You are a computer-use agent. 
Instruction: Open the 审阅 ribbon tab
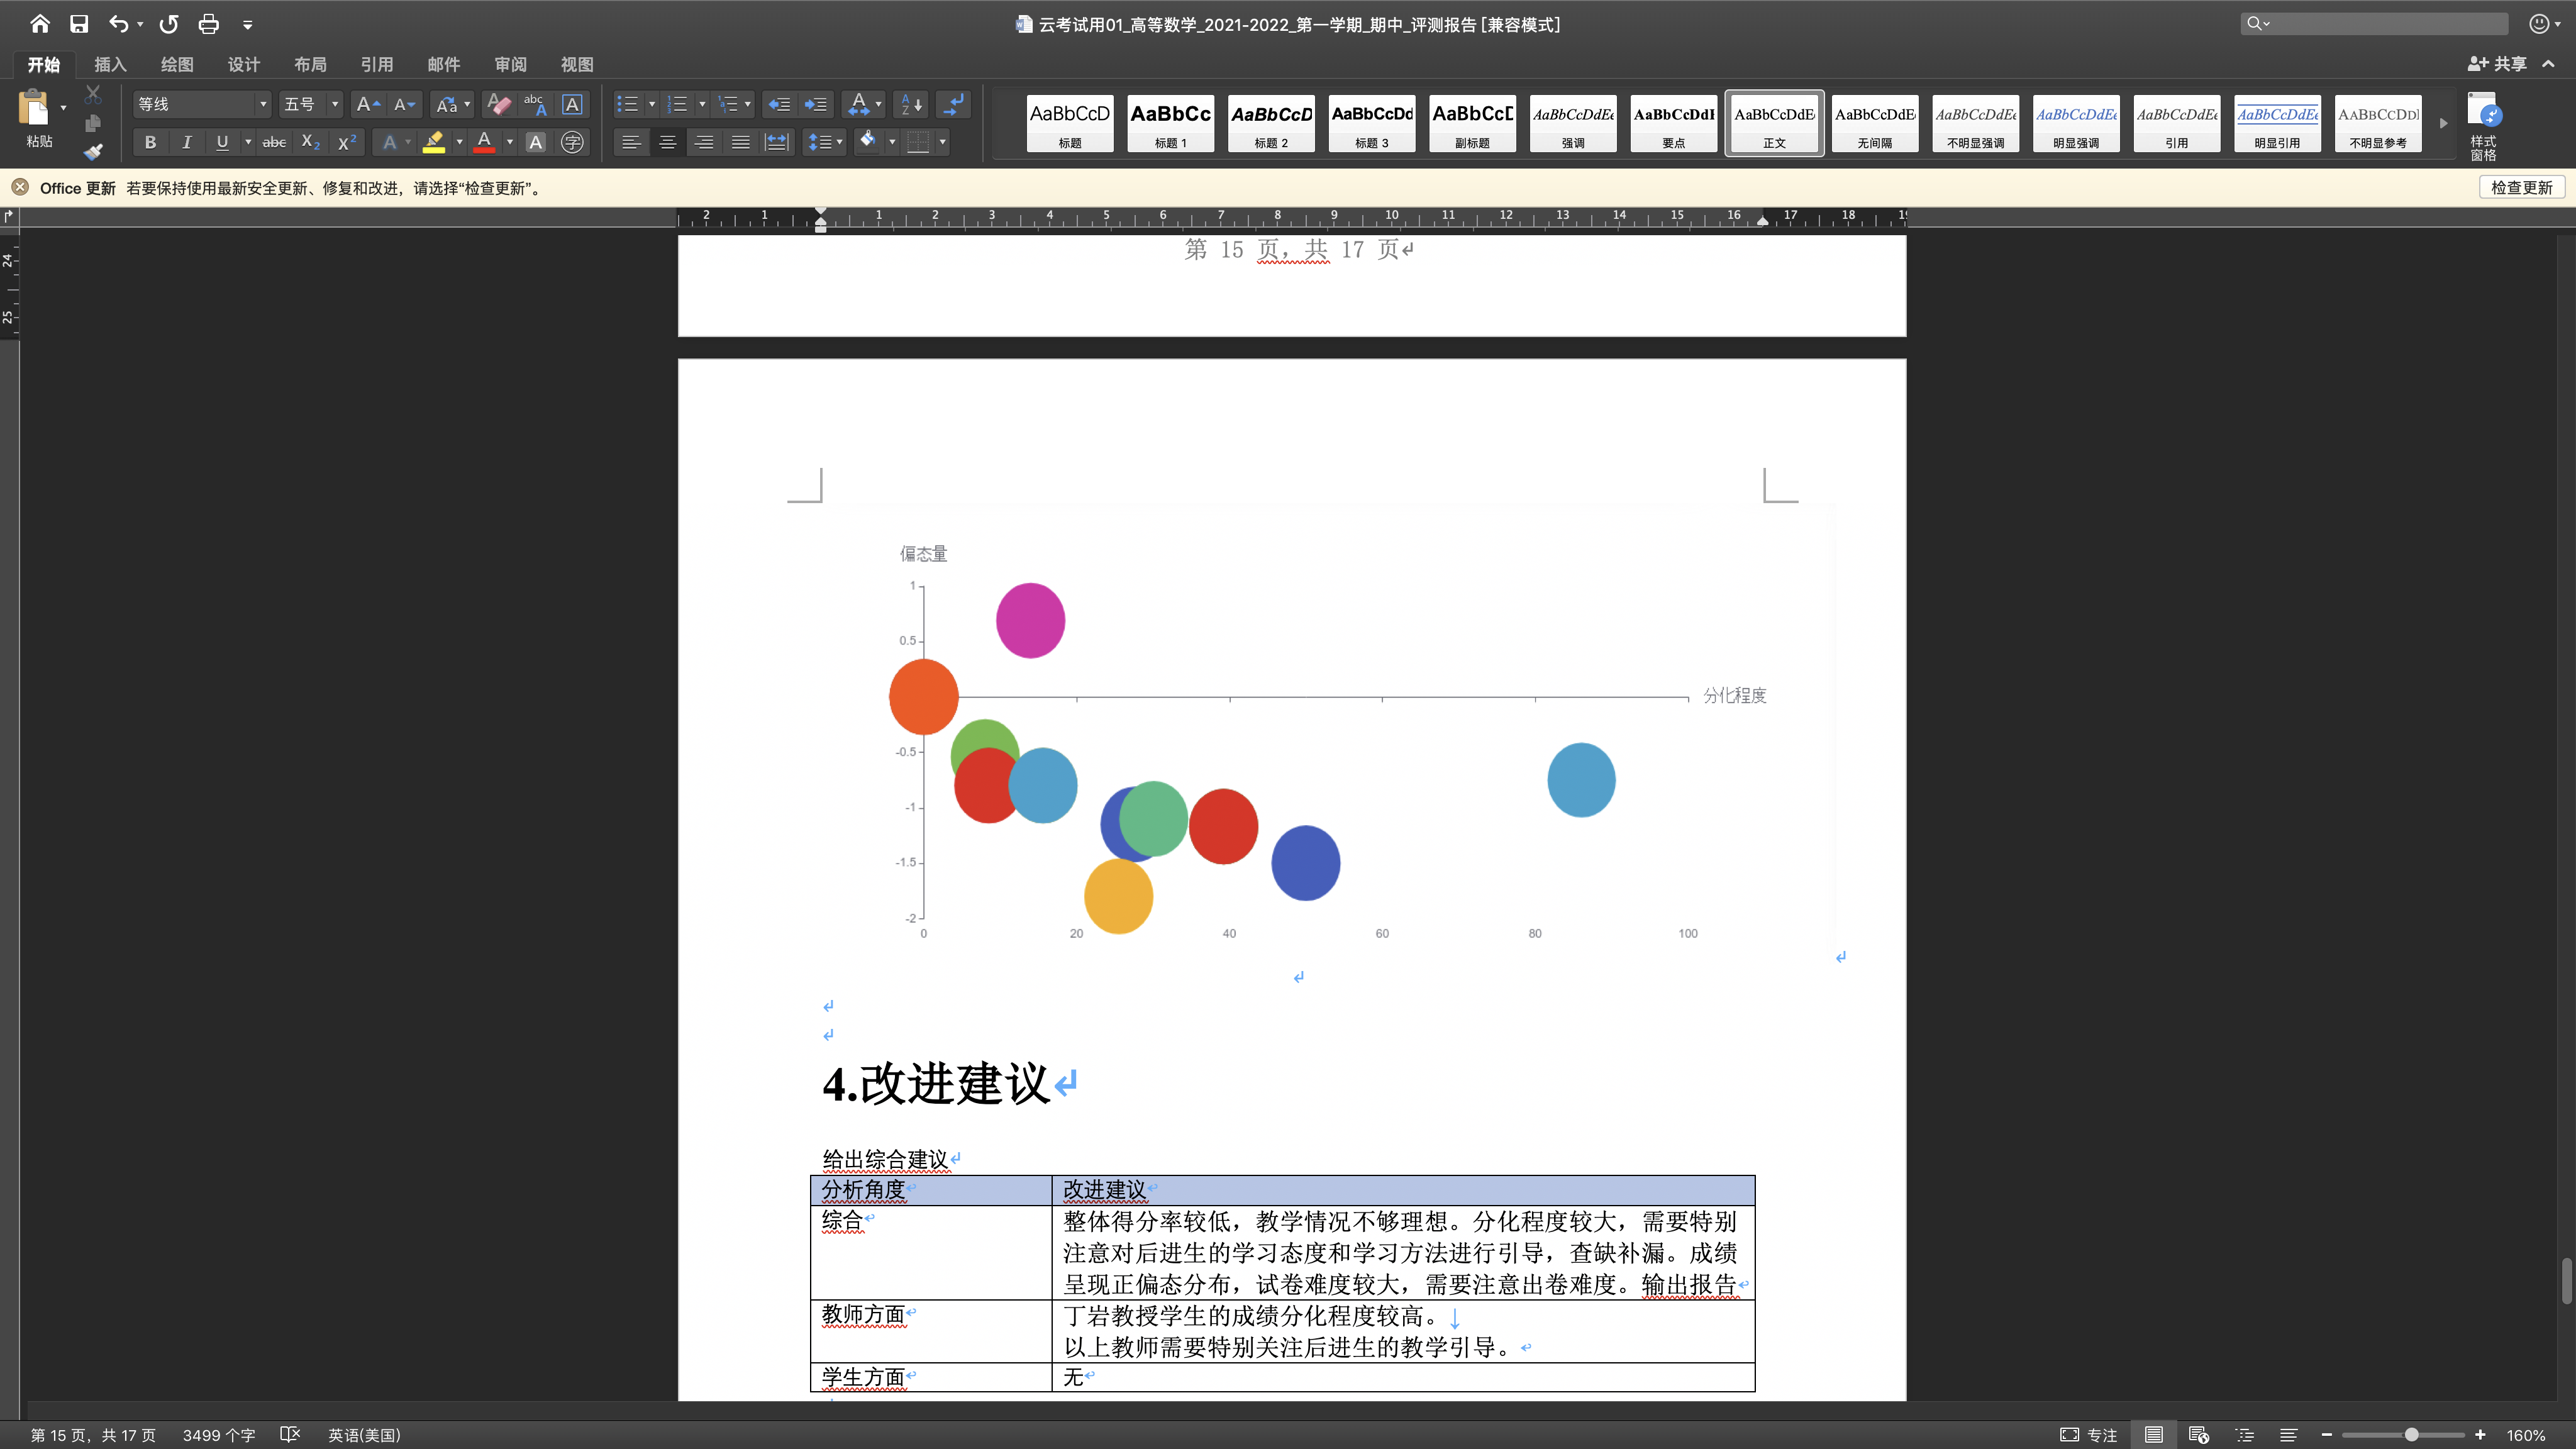(510, 64)
